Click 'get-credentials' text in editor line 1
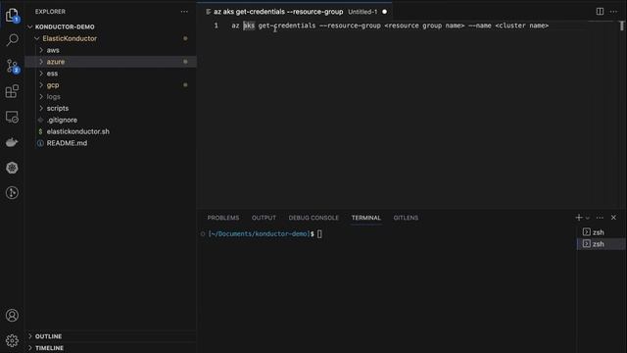The height and width of the screenshot is (353, 627). point(287,25)
